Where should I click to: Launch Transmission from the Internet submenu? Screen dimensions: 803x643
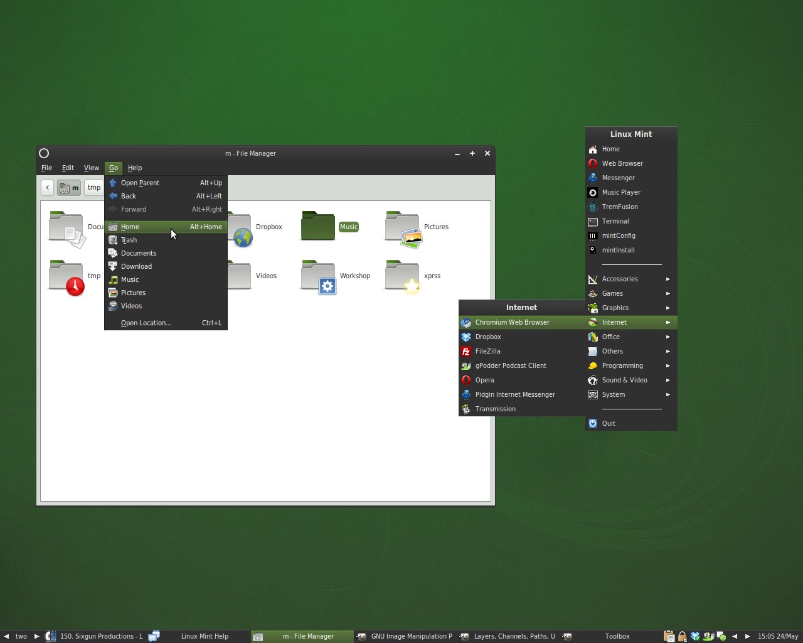[522, 409]
